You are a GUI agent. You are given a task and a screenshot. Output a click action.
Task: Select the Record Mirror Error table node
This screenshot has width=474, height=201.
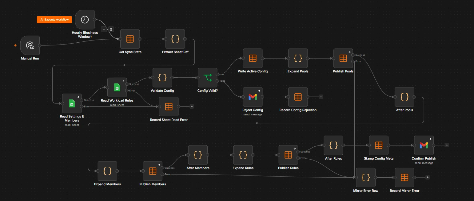tap(404, 177)
